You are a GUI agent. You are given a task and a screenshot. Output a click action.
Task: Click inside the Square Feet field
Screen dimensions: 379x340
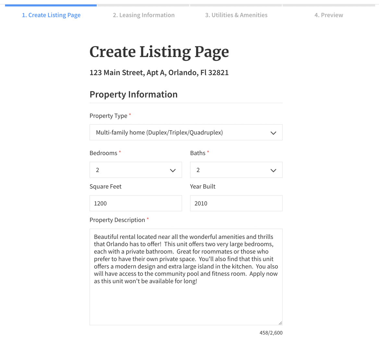(136, 203)
